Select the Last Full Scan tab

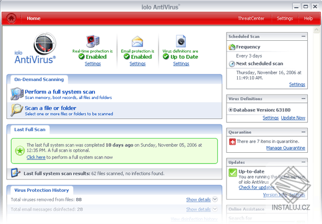30,129
